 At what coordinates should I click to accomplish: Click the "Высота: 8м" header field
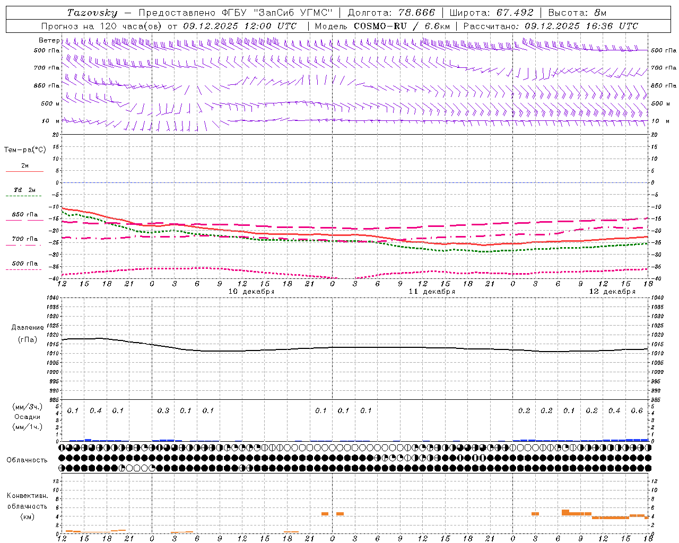click(577, 13)
